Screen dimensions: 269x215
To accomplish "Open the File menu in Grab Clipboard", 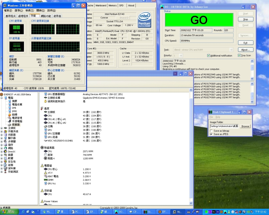I will click(x=211, y=117).
